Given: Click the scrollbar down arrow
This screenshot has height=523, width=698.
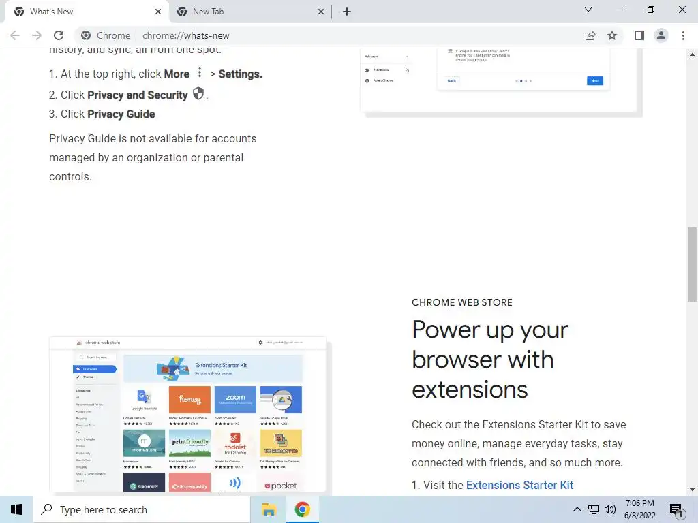Looking at the screenshot, I should pyautogui.click(x=692, y=490).
